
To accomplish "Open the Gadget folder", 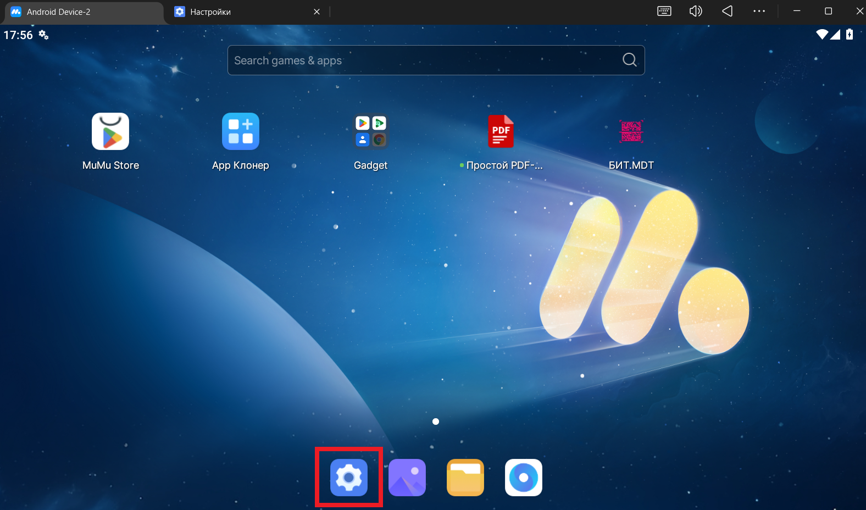I will (371, 132).
